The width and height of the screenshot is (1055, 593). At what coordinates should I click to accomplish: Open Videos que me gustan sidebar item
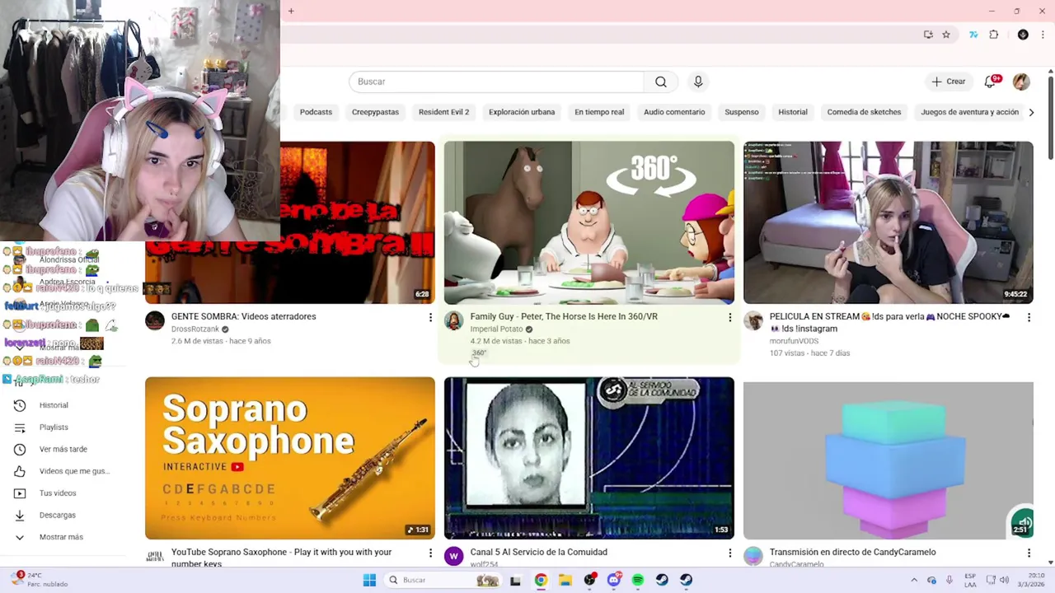click(63, 471)
